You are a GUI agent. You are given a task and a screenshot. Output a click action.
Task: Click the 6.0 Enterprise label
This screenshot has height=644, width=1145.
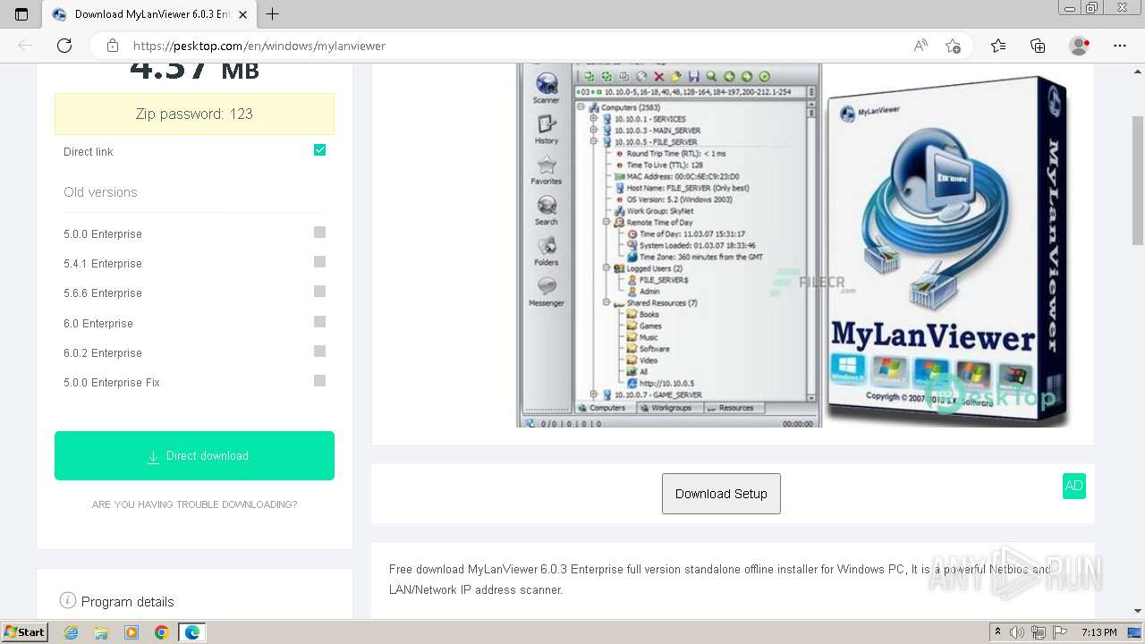[98, 324]
